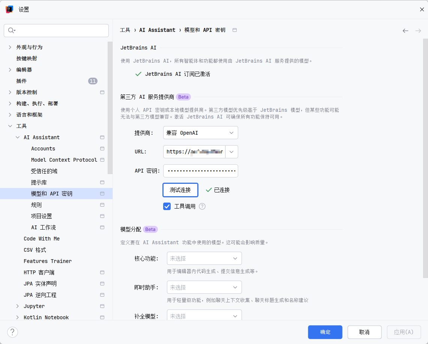The height and width of the screenshot is (344, 428).
Task: Toggle the 工具调用 checkbox
Action: [167, 206]
